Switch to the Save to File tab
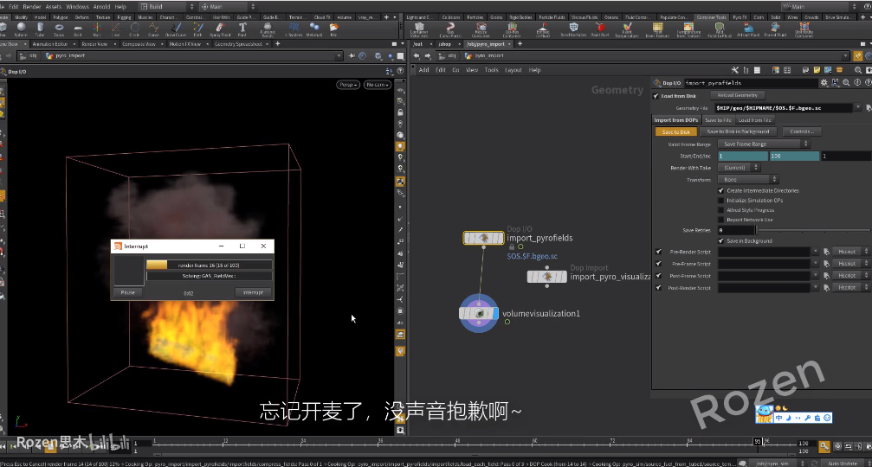 point(718,120)
